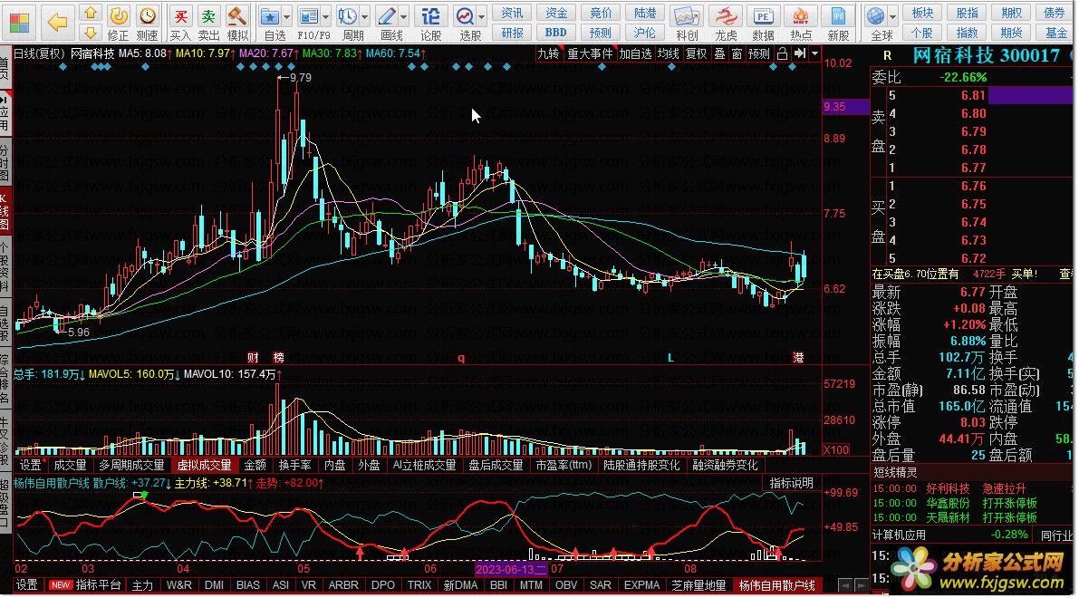1079x598 pixels.
Task: Click the colorful four-square home icon
Action: pyautogui.click(x=19, y=23)
